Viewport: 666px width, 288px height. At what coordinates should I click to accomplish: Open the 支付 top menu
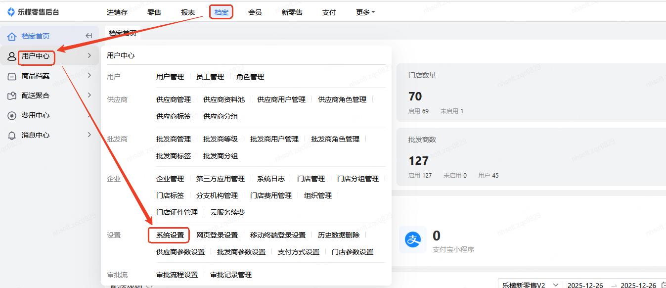click(x=329, y=12)
